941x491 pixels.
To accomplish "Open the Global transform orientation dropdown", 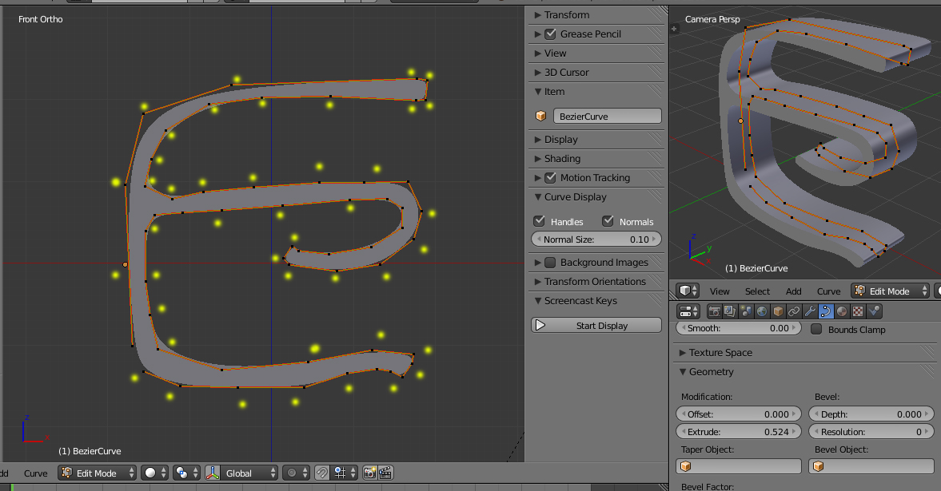I will pos(242,473).
